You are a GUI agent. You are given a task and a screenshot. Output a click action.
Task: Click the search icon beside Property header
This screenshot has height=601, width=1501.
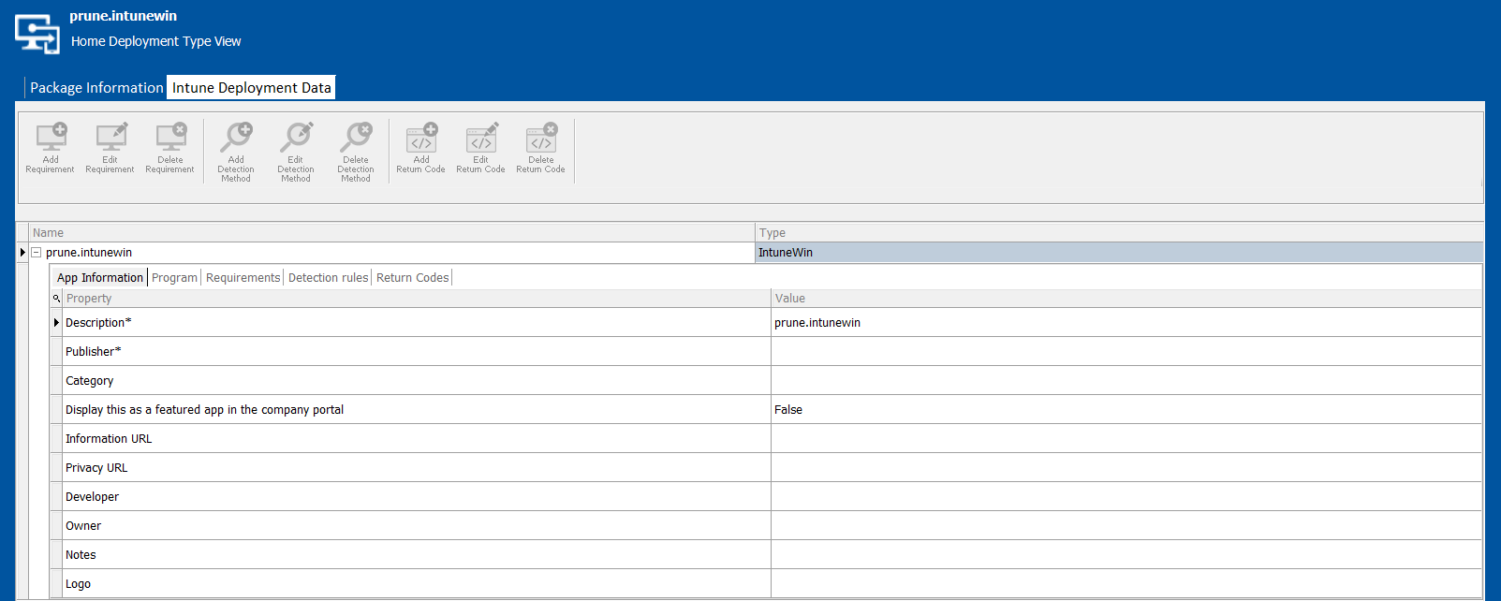[56, 299]
